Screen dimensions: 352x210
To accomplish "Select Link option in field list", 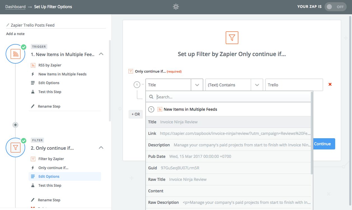I will (x=228, y=133).
